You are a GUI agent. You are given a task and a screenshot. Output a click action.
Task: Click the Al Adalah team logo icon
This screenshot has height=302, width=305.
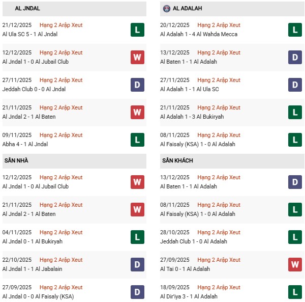167,9
